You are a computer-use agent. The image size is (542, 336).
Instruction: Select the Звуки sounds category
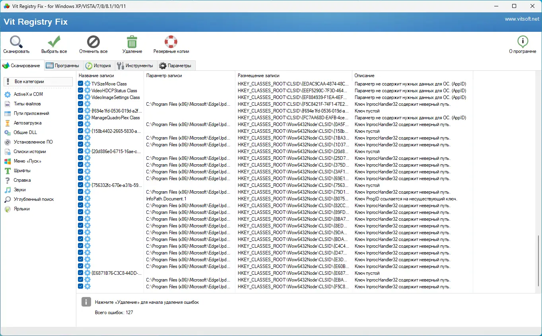pyautogui.click(x=22, y=190)
